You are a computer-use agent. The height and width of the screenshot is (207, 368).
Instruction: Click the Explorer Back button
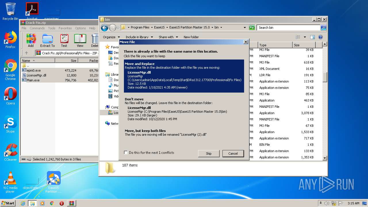[104, 28]
